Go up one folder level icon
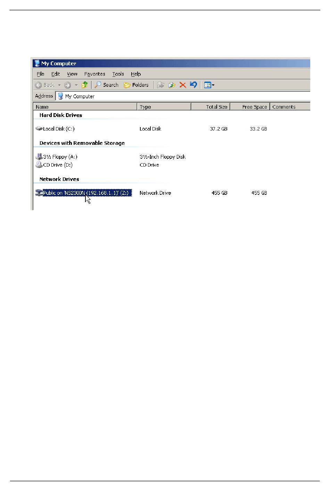Screen dimensions: 330x491 click(x=84, y=85)
